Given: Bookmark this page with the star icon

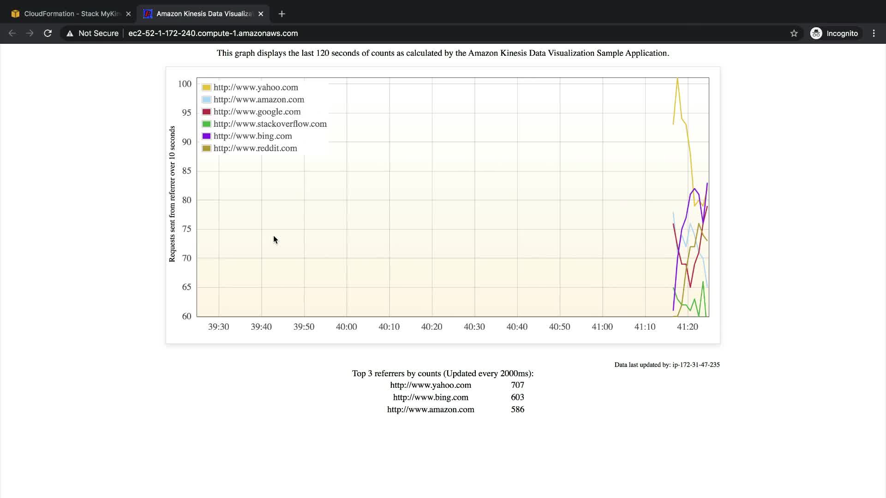Looking at the screenshot, I should tap(794, 33).
